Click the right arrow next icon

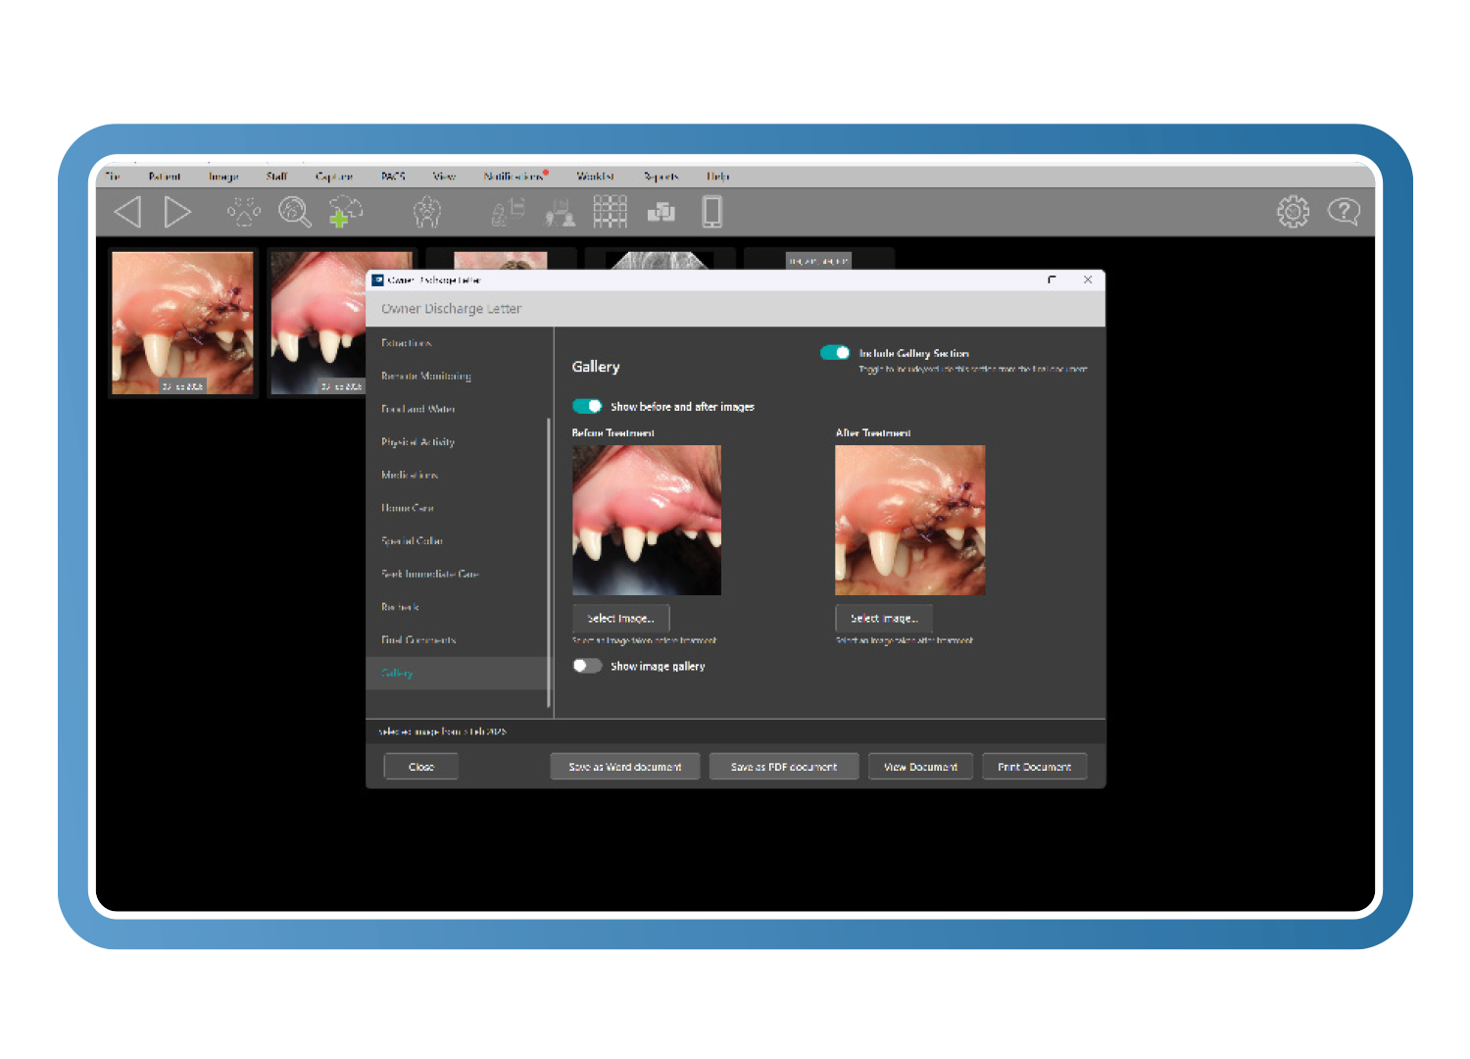177,212
